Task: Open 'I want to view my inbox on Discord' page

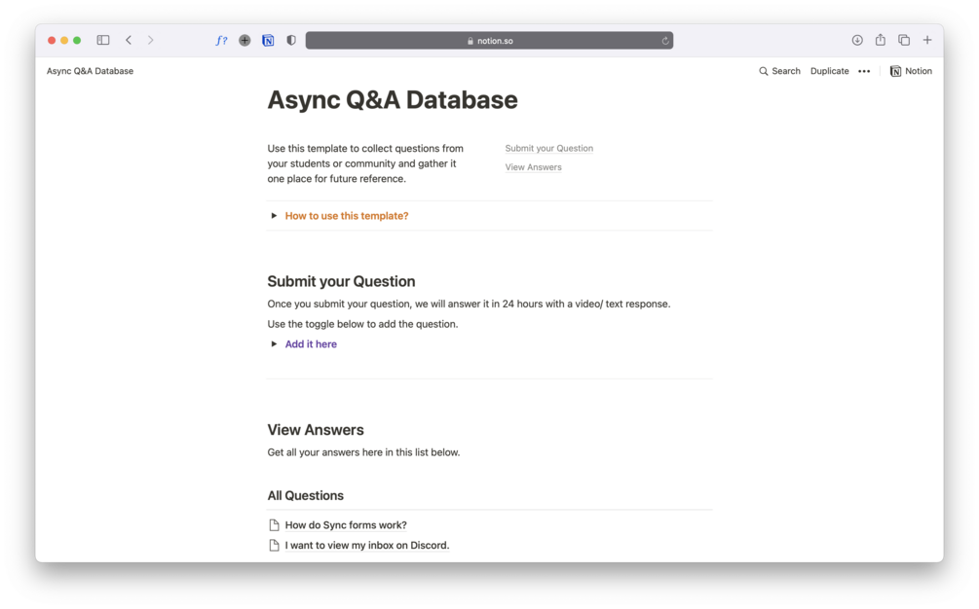Action: 366,545
